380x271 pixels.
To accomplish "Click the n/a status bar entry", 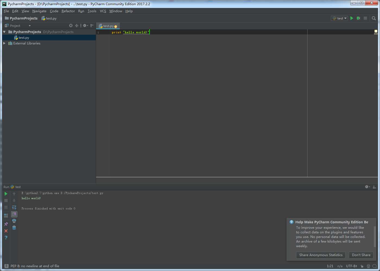I will (x=340, y=266).
